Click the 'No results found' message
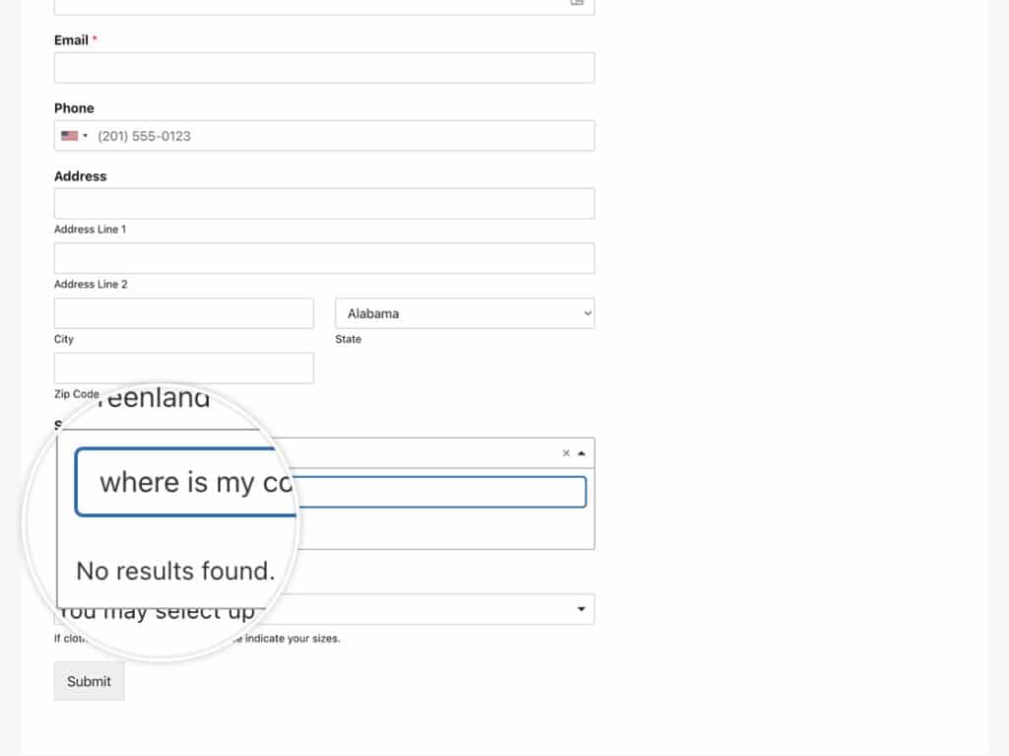 tap(176, 571)
